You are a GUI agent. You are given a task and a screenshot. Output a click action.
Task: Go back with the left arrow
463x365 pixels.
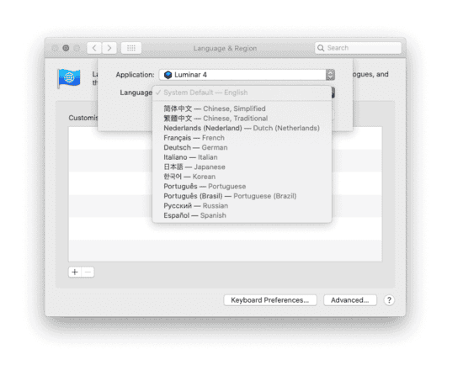[94, 48]
